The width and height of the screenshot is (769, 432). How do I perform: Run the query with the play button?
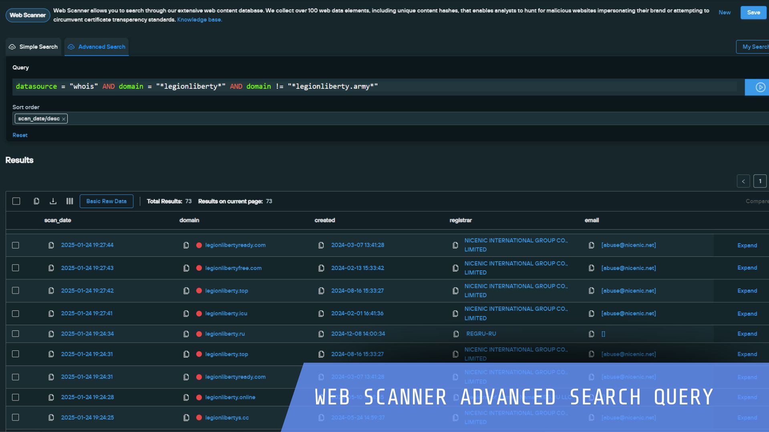click(760, 87)
